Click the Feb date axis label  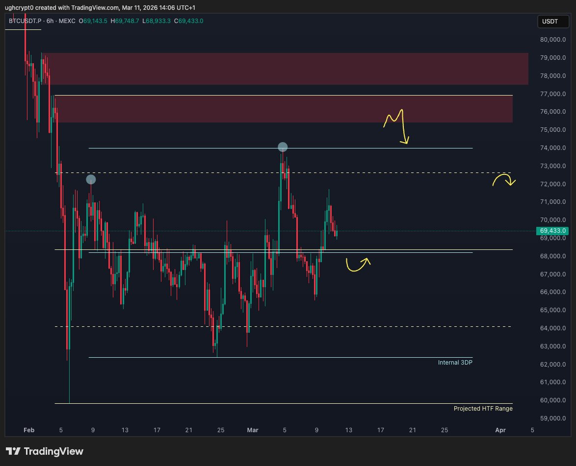pos(29,430)
